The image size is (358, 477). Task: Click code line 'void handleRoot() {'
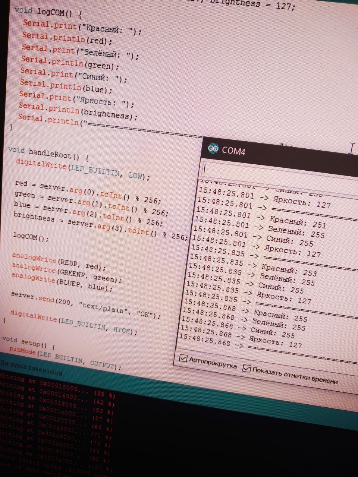pos(48,154)
